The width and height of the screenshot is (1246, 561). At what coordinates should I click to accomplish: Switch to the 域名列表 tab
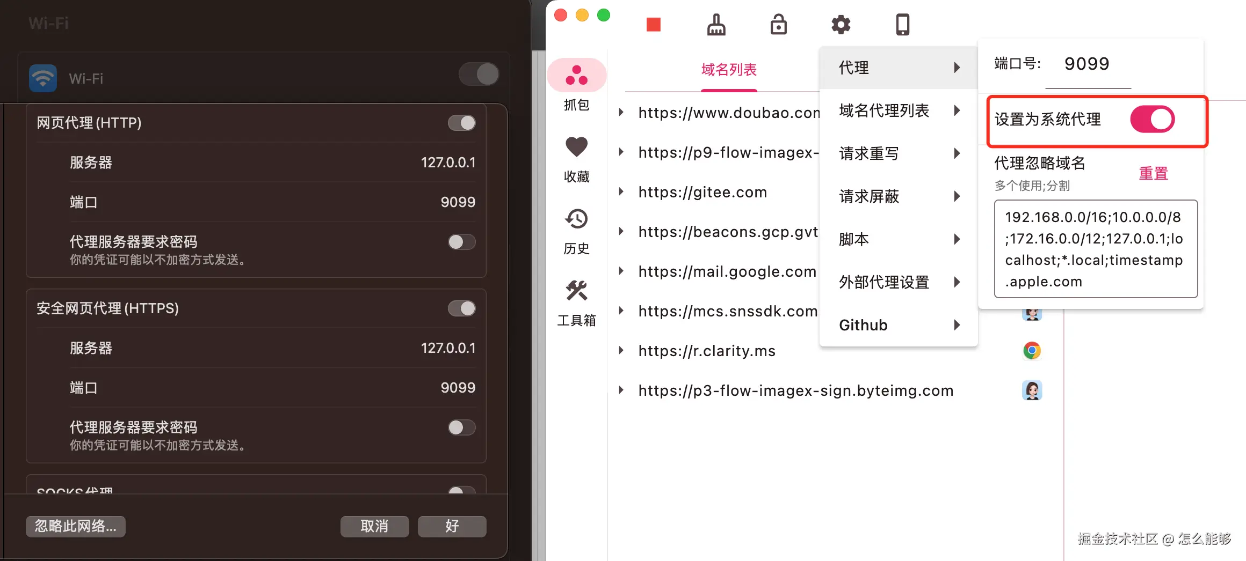729,69
